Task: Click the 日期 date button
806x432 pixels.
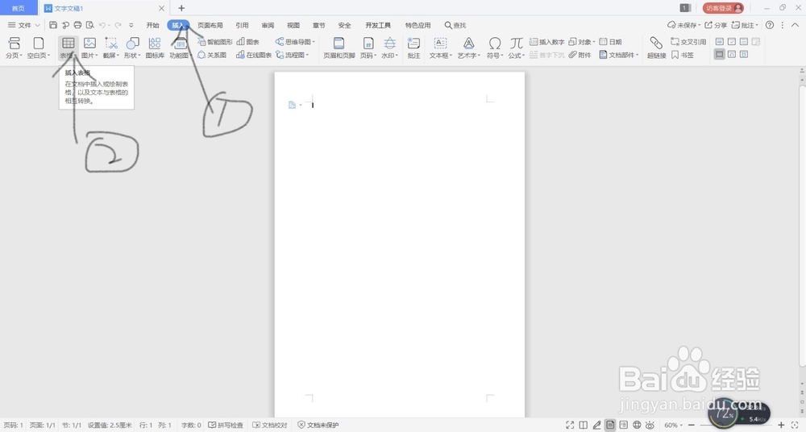Action: [611, 42]
